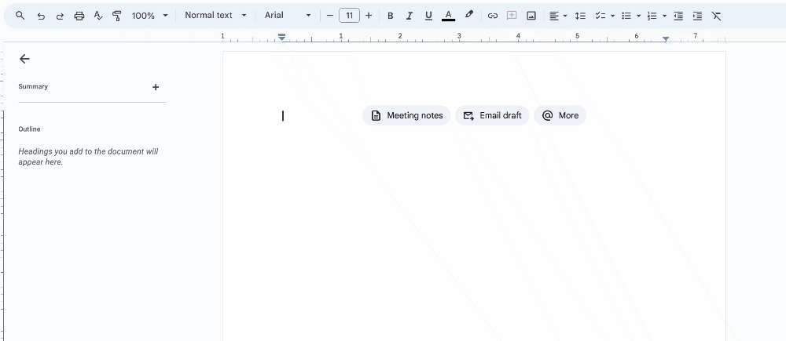
Task: Click the Print icon
Action: coord(79,16)
